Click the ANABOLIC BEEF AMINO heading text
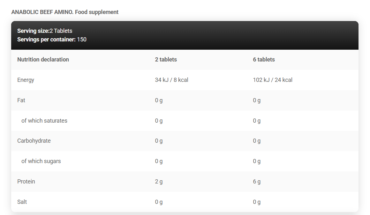 (65, 12)
